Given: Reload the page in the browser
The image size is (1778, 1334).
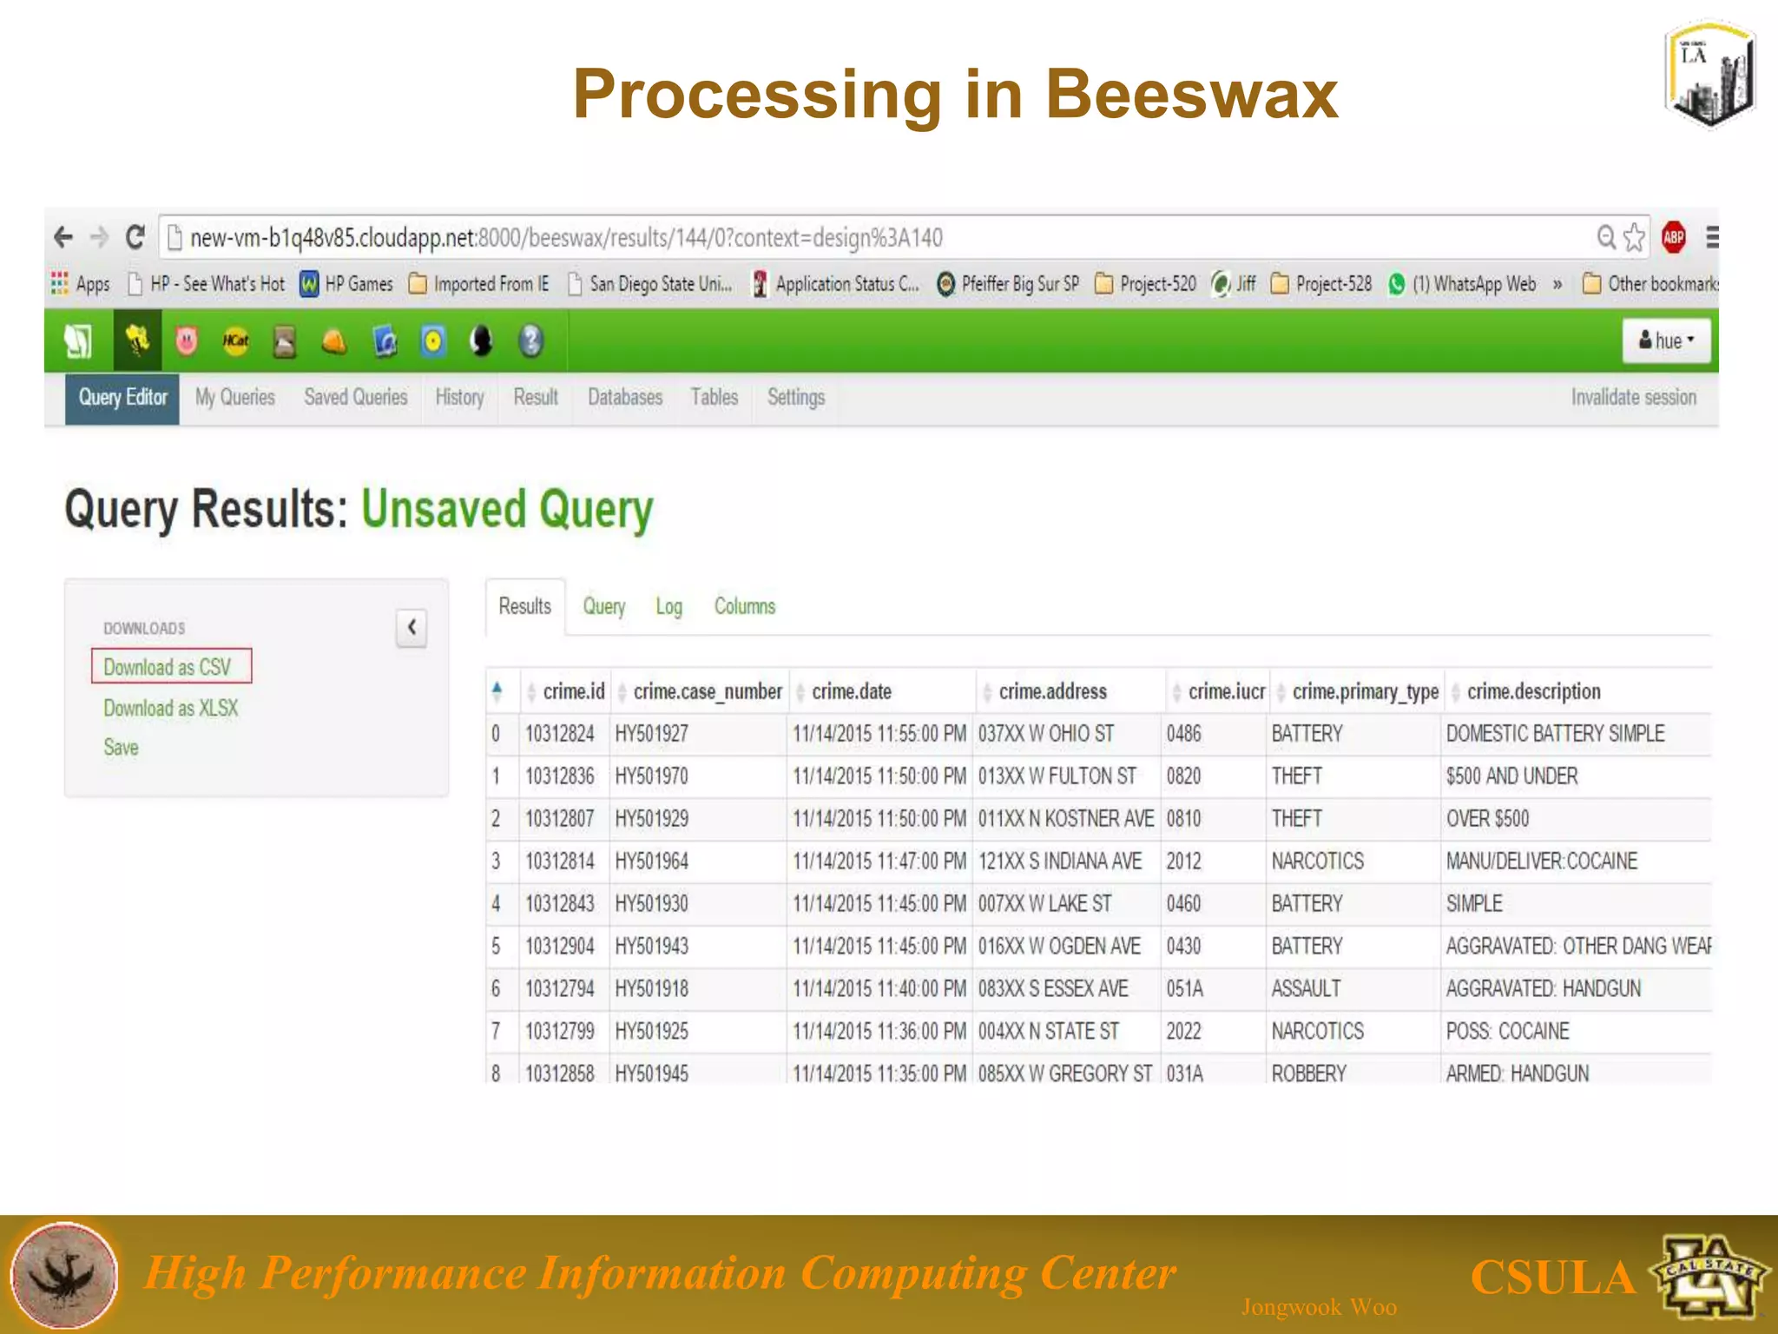Looking at the screenshot, I should [135, 237].
